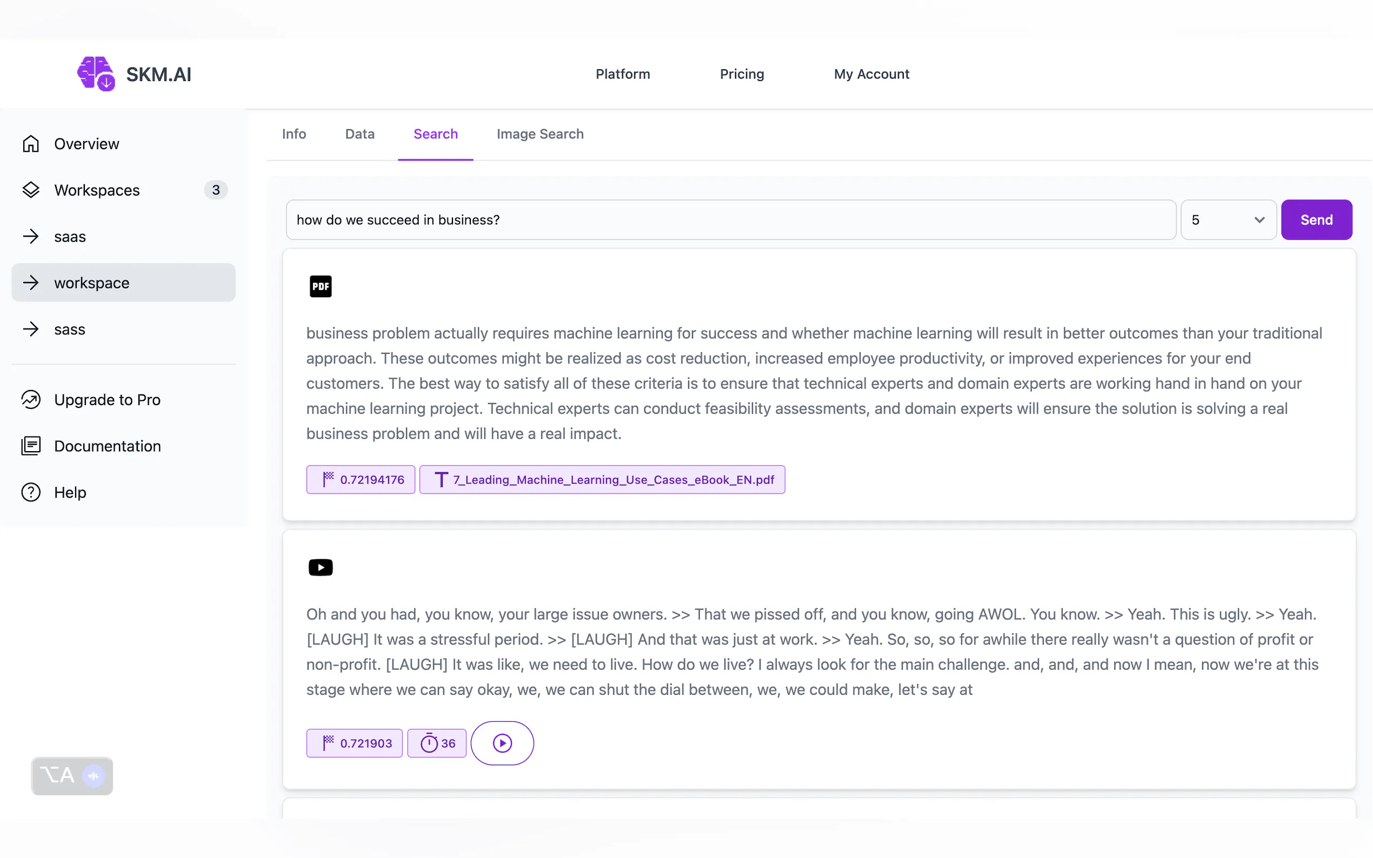Go to the Pricing page
This screenshot has width=1373, height=858.
pyautogui.click(x=741, y=75)
